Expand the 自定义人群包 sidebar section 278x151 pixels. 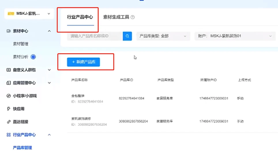pyautogui.click(x=49, y=70)
